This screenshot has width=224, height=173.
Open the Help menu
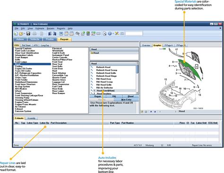(70, 28)
